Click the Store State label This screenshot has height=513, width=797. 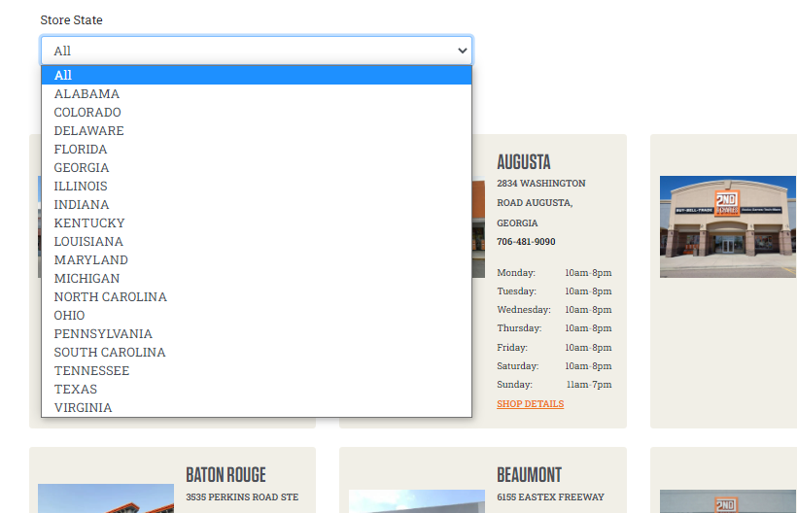pyautogui.click(x=71, y=20)
